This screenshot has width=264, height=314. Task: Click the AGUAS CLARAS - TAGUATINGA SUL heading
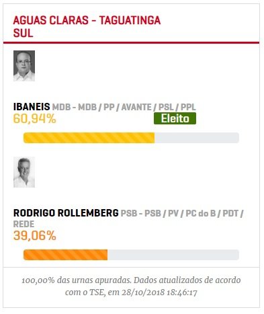coord(87,27)
